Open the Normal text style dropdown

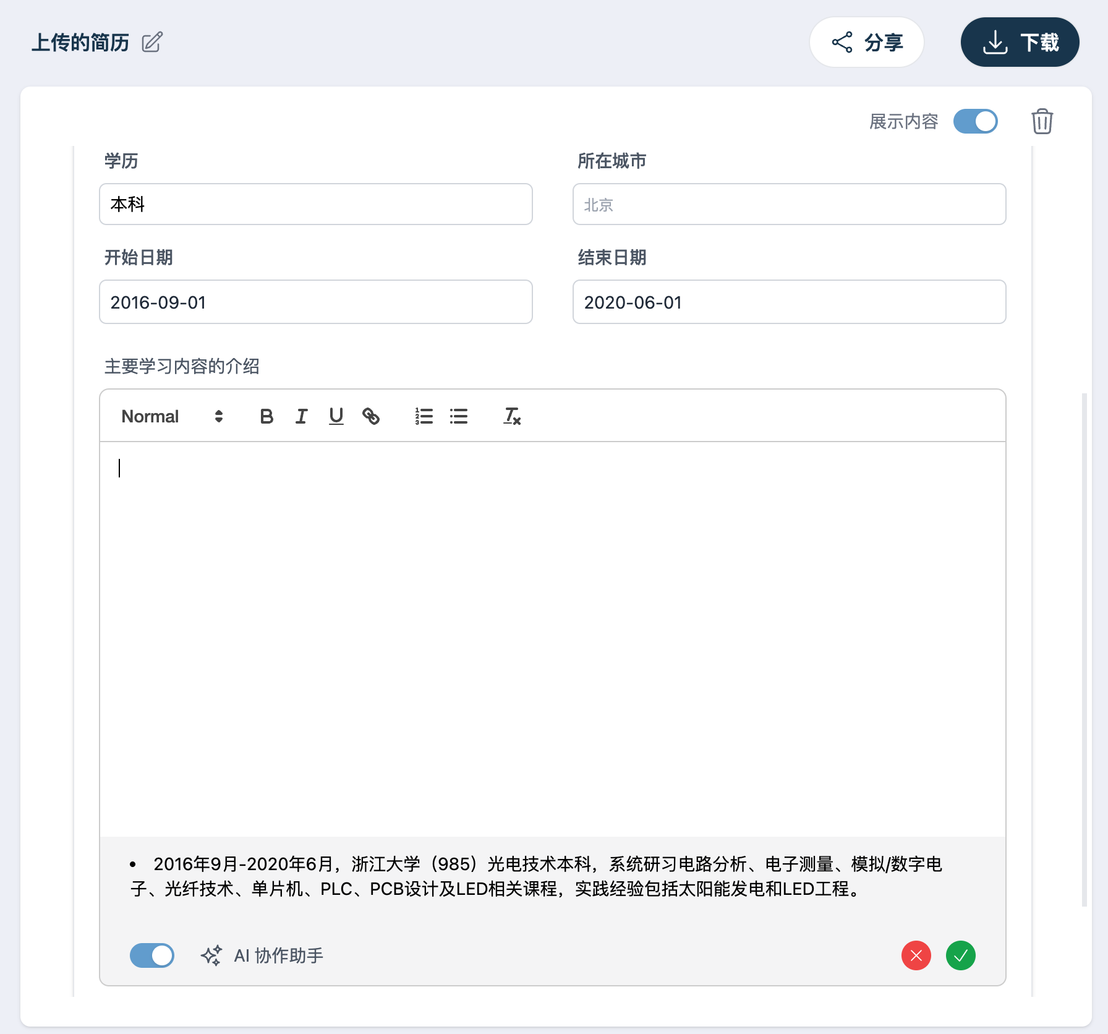(x=172, y=416)
